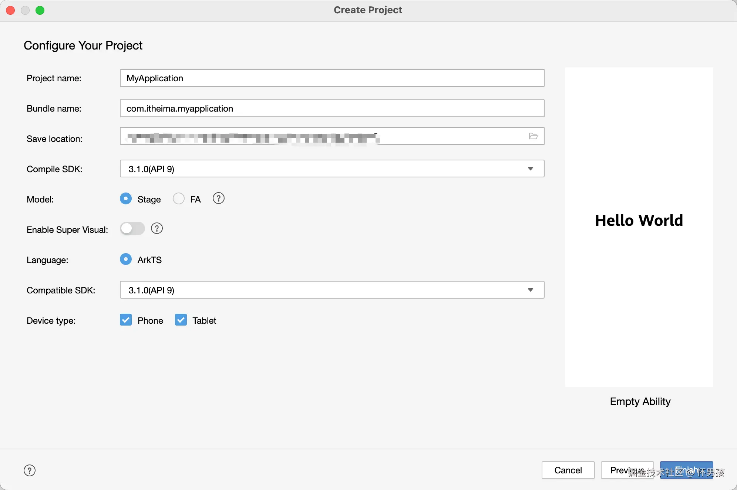Screen dimensions: 737x490
Task: Click the folder browse icon in Save location
Action: pos(533,136)
